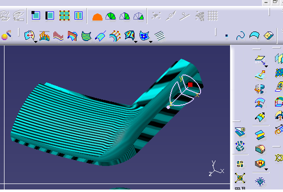Select the curved surface icon with orange arrows
The width and height of the screenshot is (283, 192).
click(115, 35)
